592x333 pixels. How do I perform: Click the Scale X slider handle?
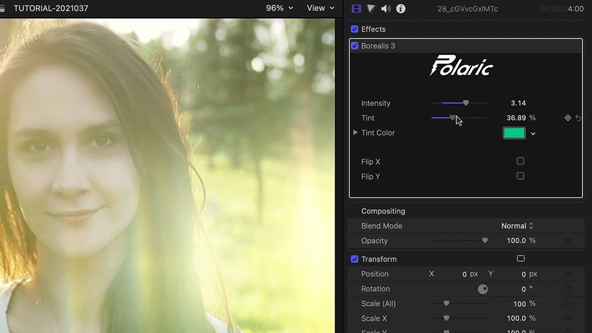tap(446, 318)
